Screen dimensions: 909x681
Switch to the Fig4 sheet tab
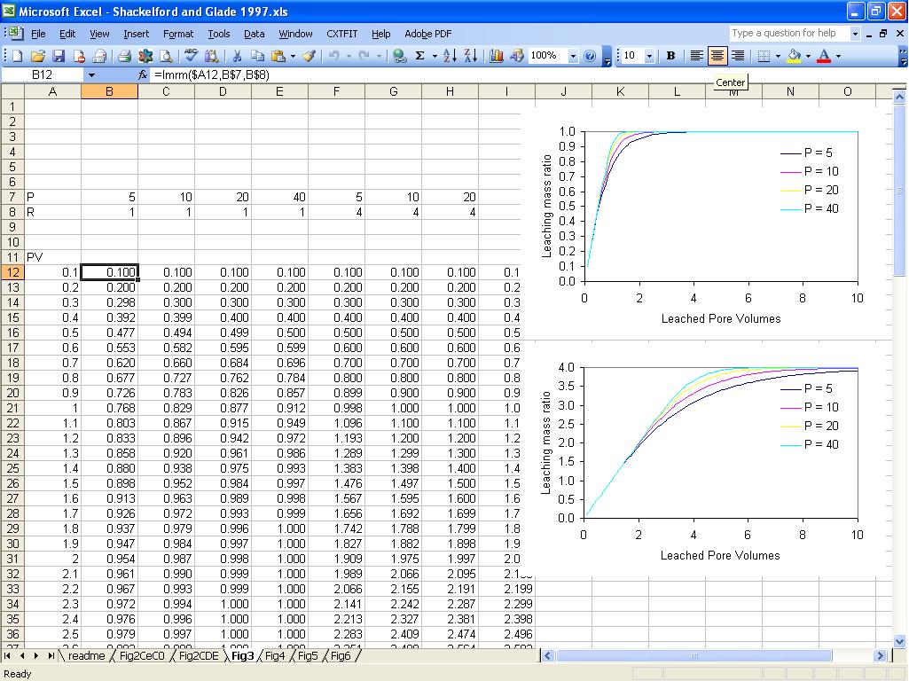275,656
